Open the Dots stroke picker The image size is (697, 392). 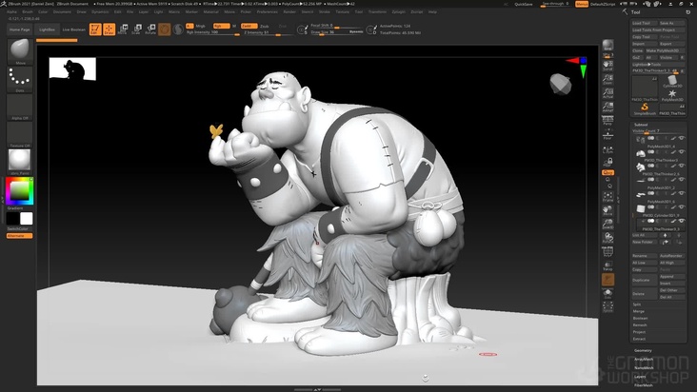20,79
